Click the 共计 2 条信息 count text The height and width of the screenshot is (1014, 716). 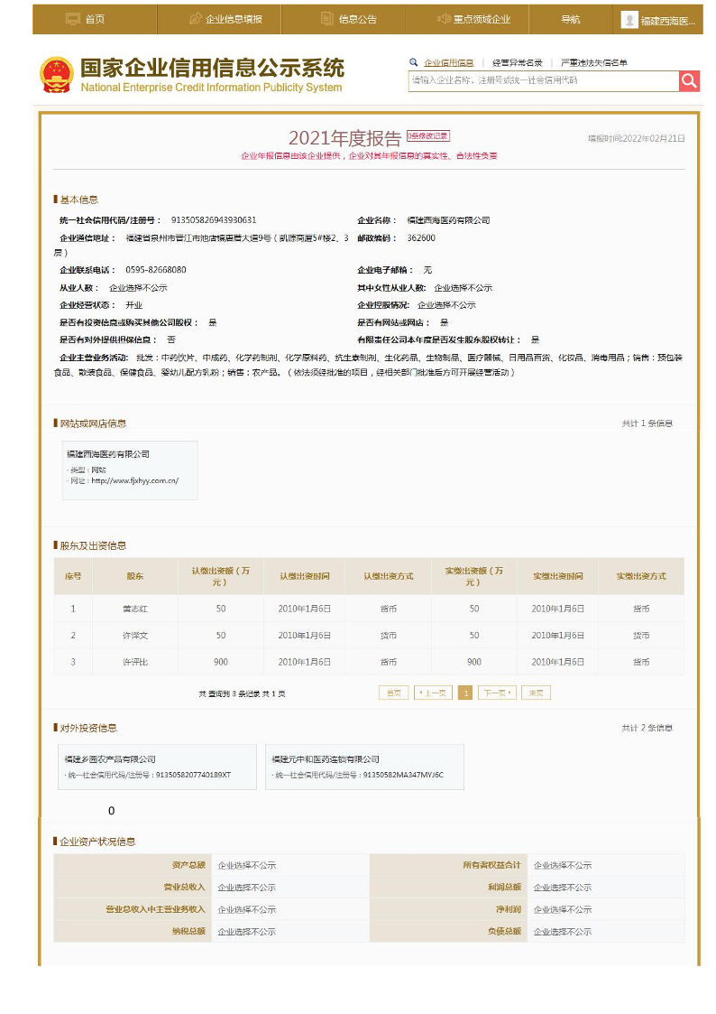[x=647, y=728]
